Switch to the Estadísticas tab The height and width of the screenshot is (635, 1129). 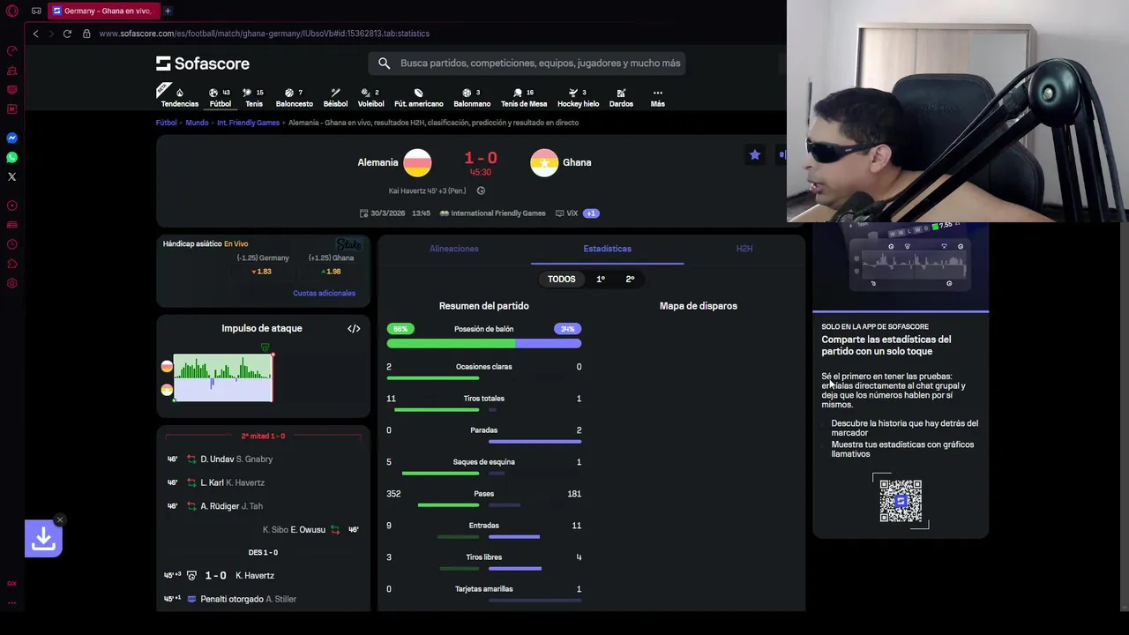coord(607,249)
